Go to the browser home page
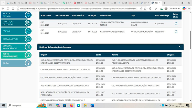 coord(13,8)
